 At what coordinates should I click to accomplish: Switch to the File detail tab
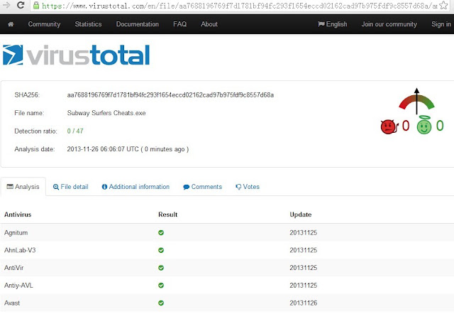point(71,187)
